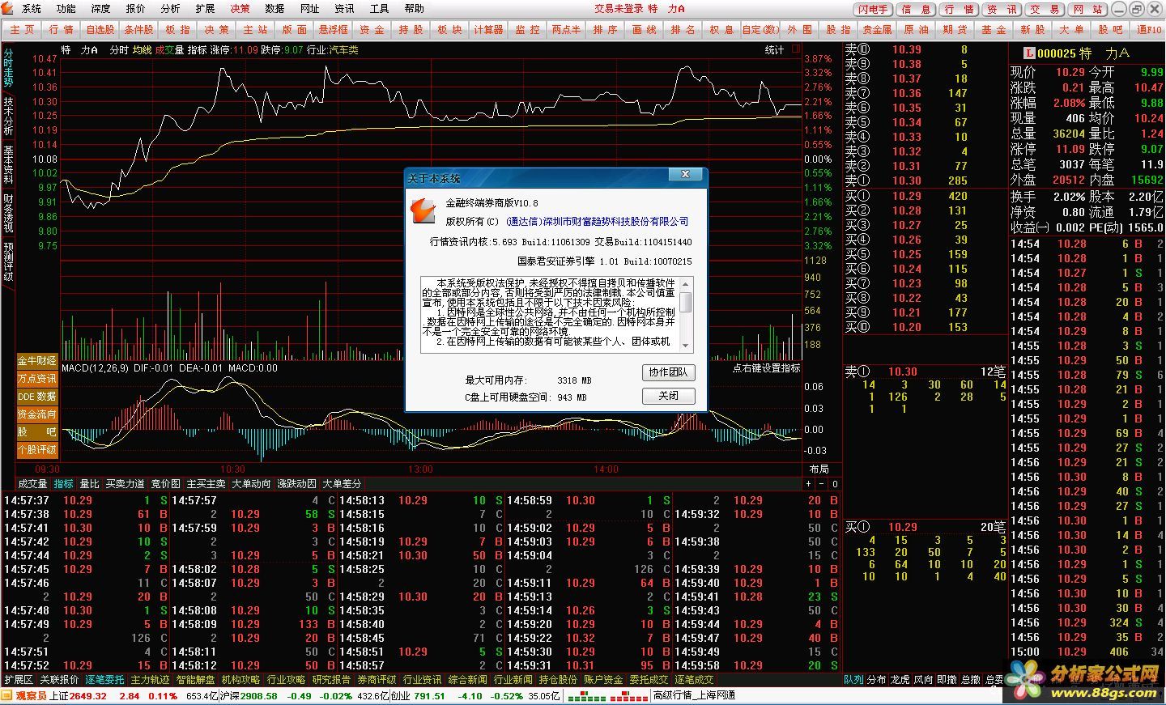Viewport: 1166px width, 705px height.
Task: Select the 涨跌动因 indicator tab
Action: point(296,483)
